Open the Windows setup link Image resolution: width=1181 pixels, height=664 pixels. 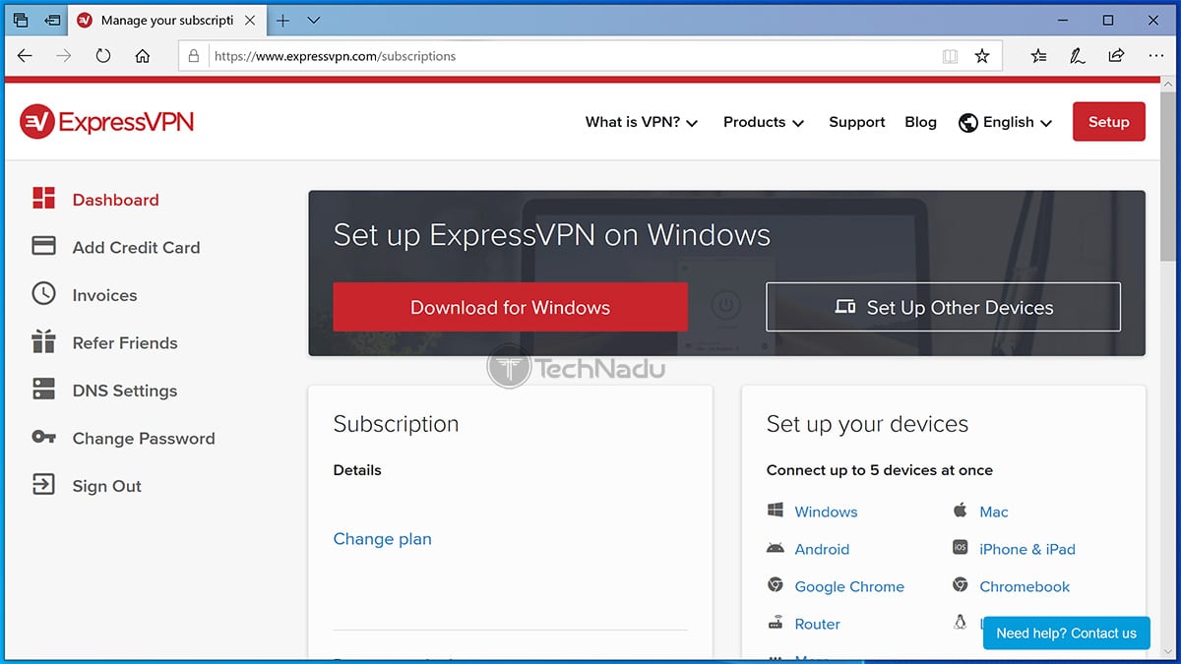click(826, 512)
